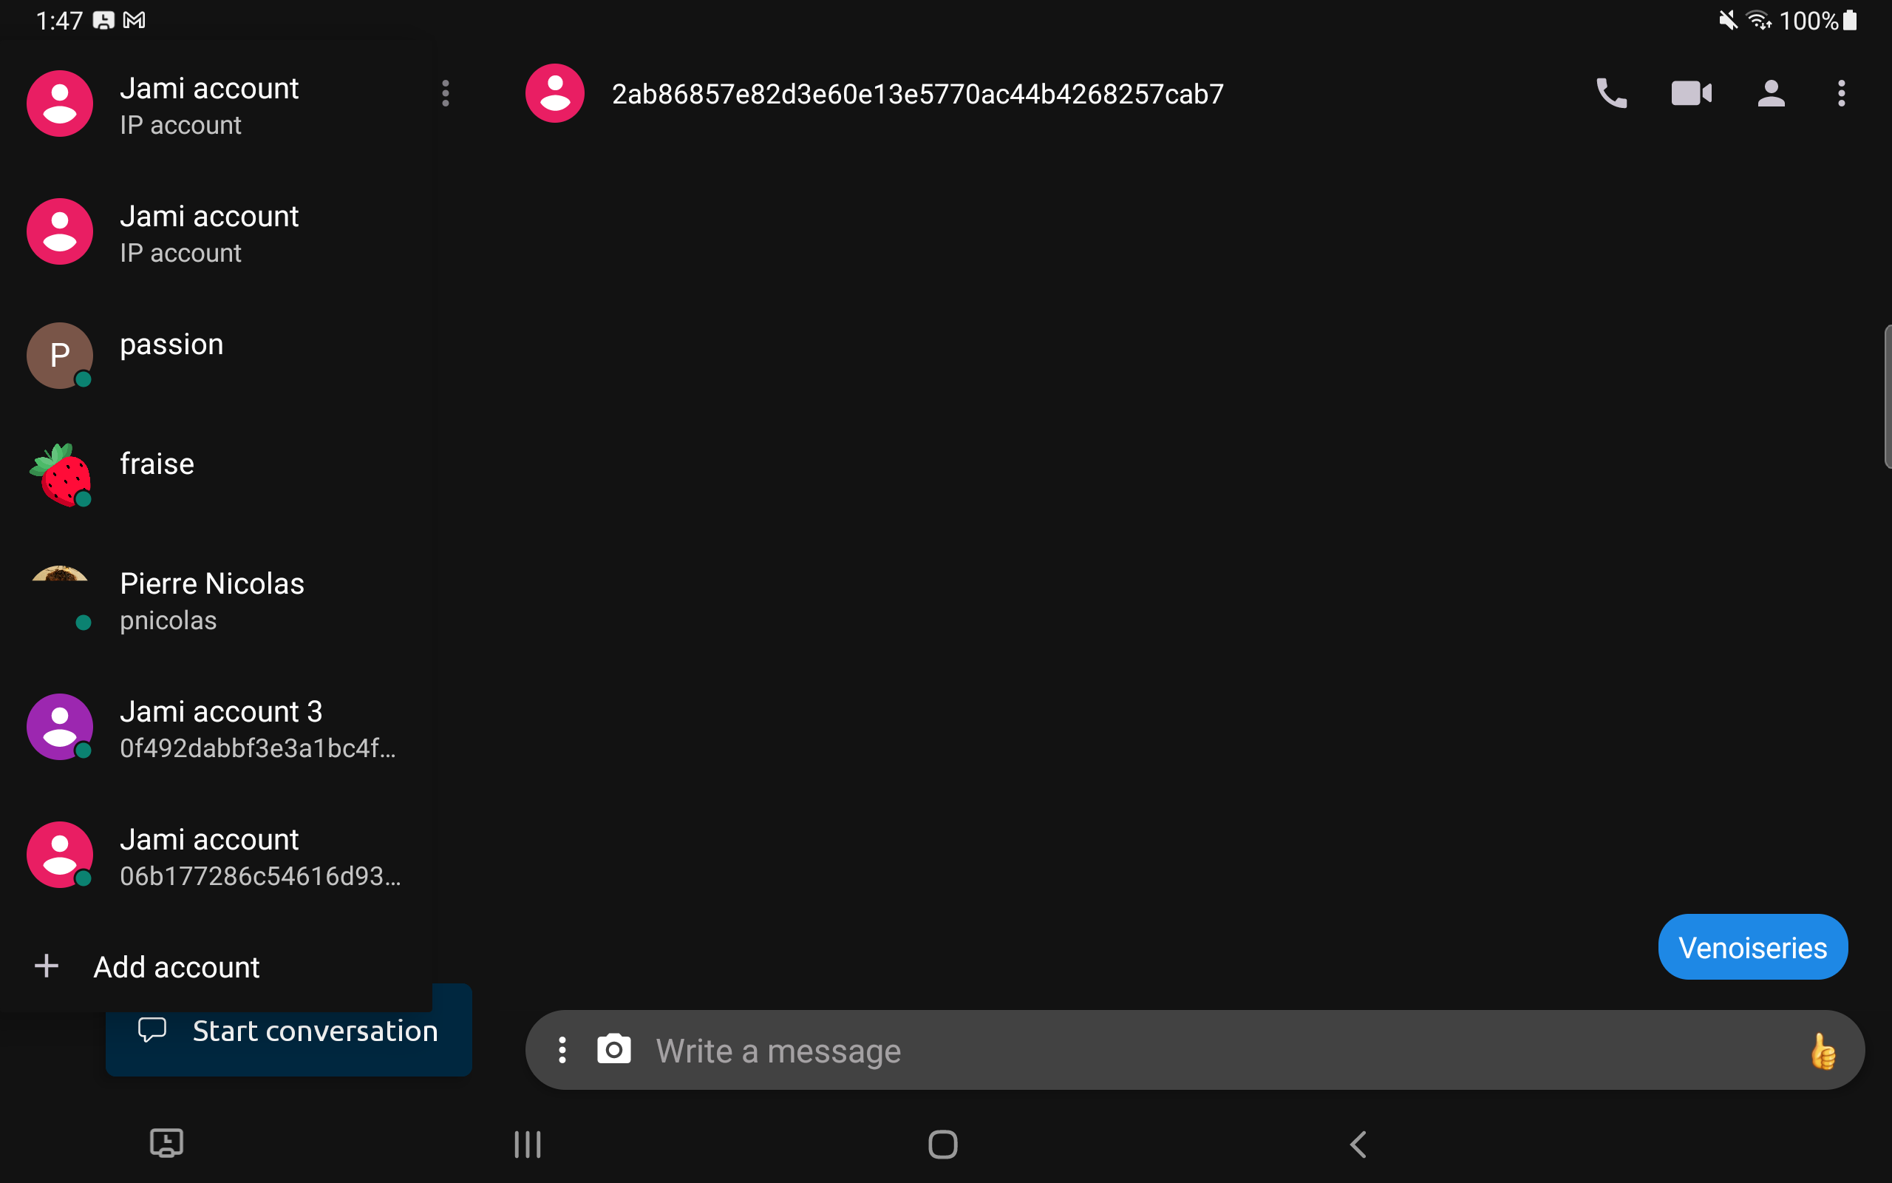Tap the Android back navigation button
The height and width of the screenshot is (1183, 1892).
pyautogui.click(x=1358, y=1145)
